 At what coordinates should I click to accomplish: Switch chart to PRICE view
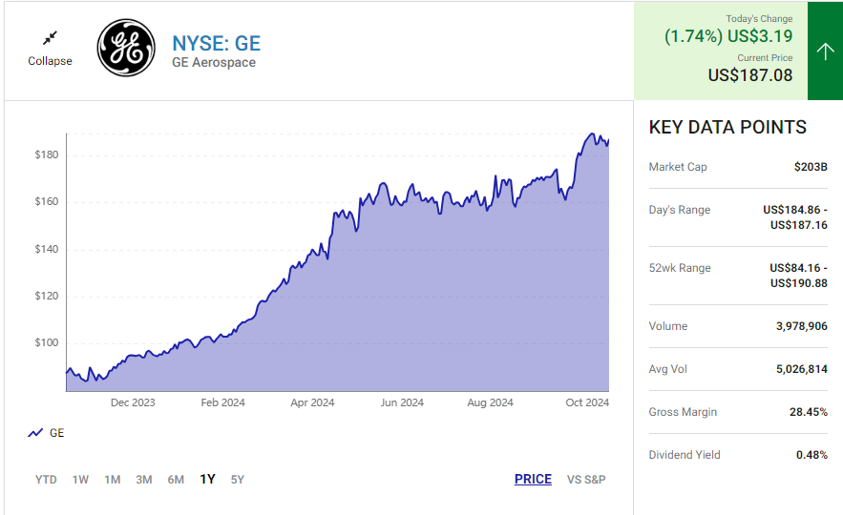[533, 479]
